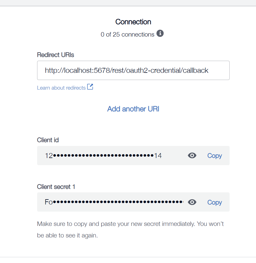
Task: Click the masked Client id dots
Action: tap(103, 156)
